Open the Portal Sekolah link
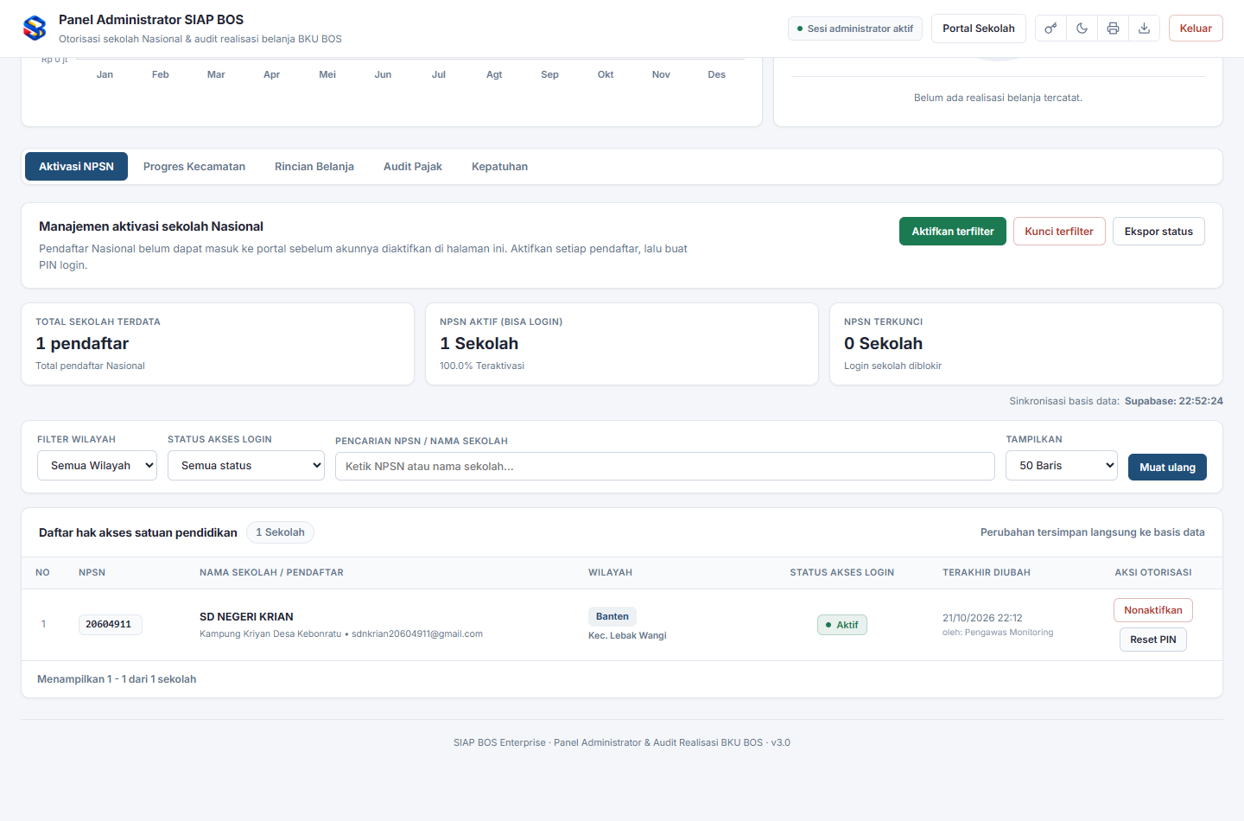The height and width of the screenshot is (821, 1244). (x=979, y=29)
